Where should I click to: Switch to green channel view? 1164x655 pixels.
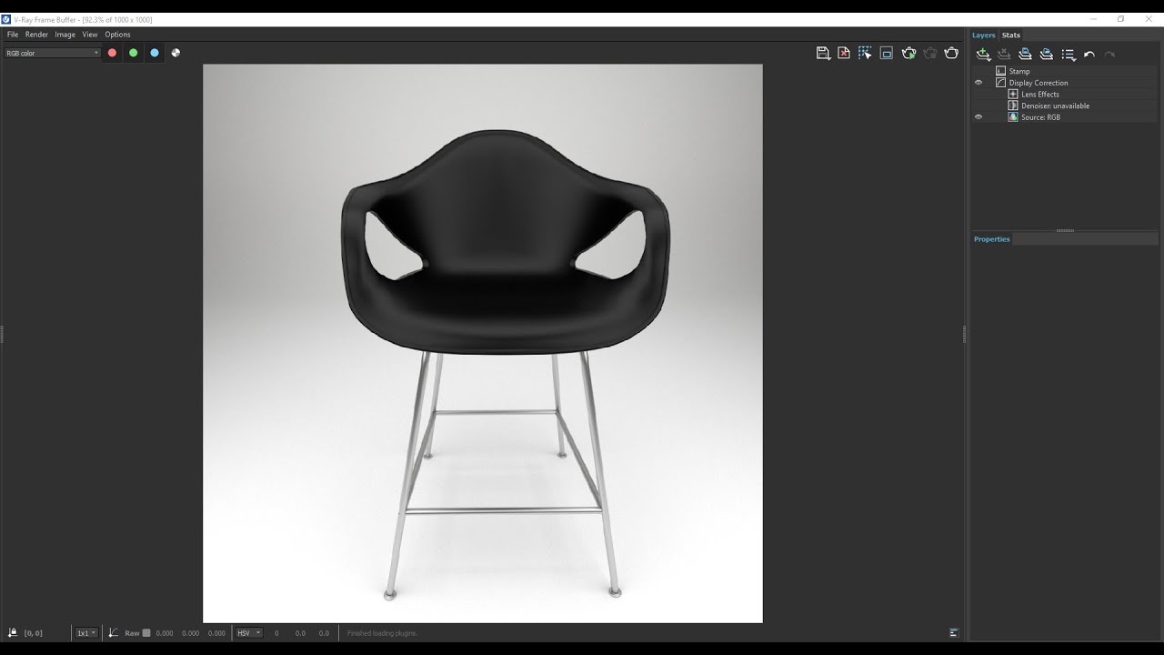pyautogui.click(x=134, y=53)
